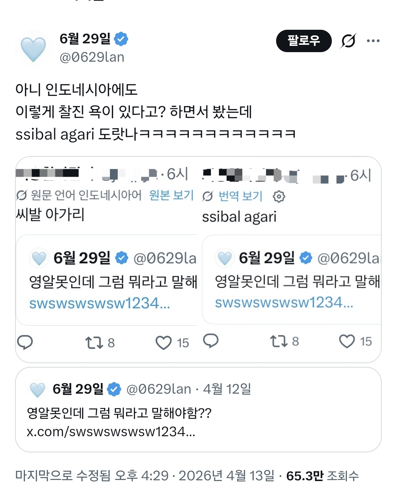Click the Grok icon beside follow button
The height and width of the screenshot is (495, 396).
tap(348, 41)
